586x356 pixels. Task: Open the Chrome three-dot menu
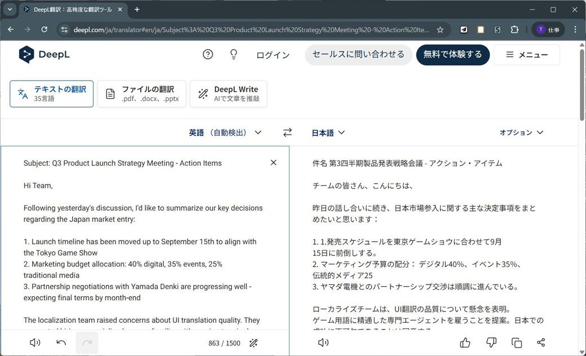[x=575, y=29]
